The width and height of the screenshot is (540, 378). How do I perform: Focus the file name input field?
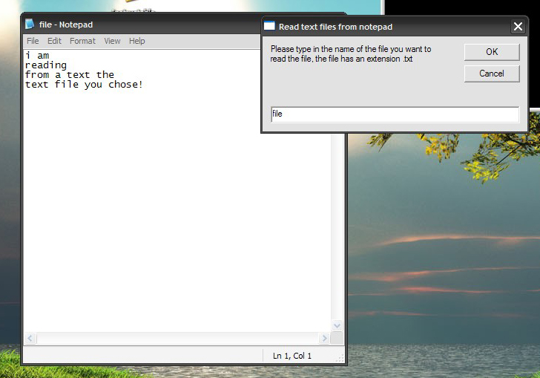395,114
